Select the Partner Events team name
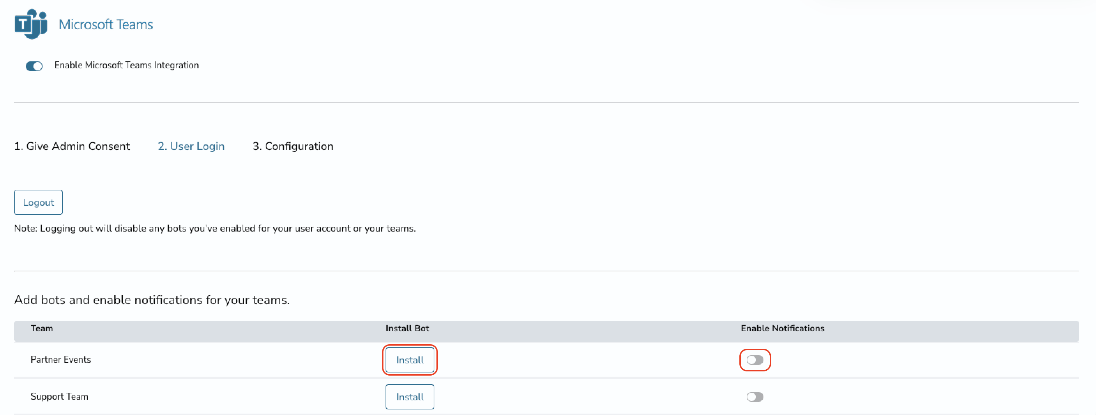 (61, 360)
